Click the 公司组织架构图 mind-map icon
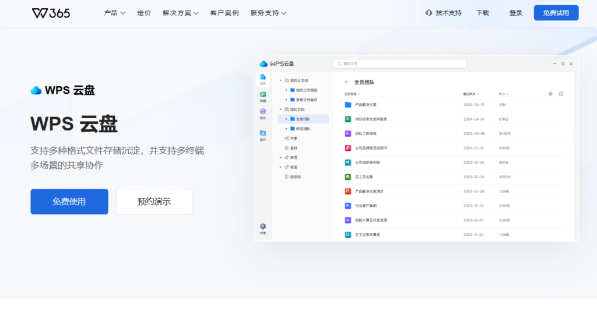This screenshot has width=597, height=318. coord(348,162)
